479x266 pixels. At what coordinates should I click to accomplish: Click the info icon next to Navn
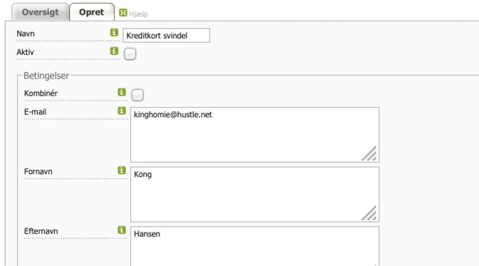point(114,32)
